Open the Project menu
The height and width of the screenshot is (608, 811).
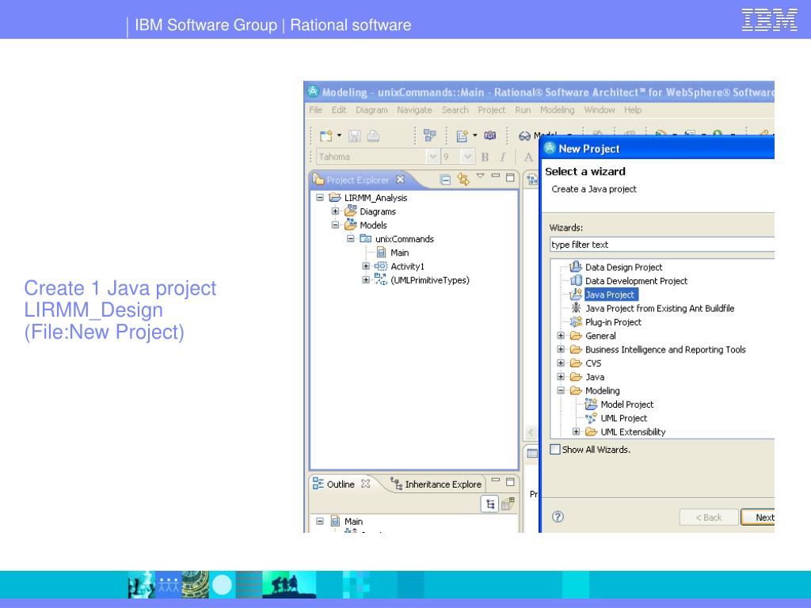pos(491,110)
